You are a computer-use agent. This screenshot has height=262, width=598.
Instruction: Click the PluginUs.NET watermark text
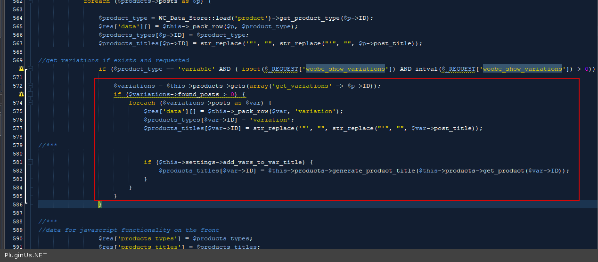(26, 255)
